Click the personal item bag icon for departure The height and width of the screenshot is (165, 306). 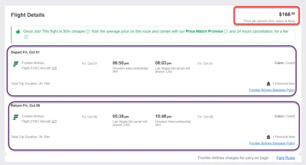tap(269, 84)
